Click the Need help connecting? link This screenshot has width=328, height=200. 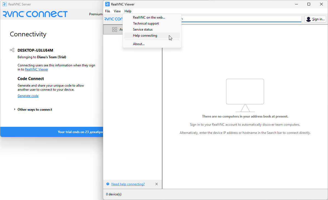[x=128, y=184]
